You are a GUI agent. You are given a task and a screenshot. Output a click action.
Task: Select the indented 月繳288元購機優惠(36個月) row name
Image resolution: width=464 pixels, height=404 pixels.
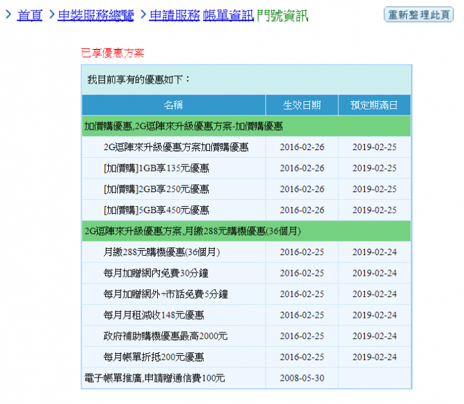point(162,252)
